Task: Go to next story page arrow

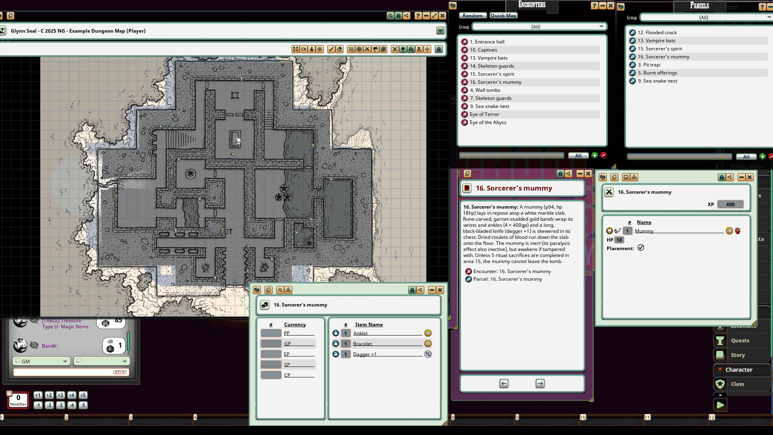Action: [x=540, y=383]
